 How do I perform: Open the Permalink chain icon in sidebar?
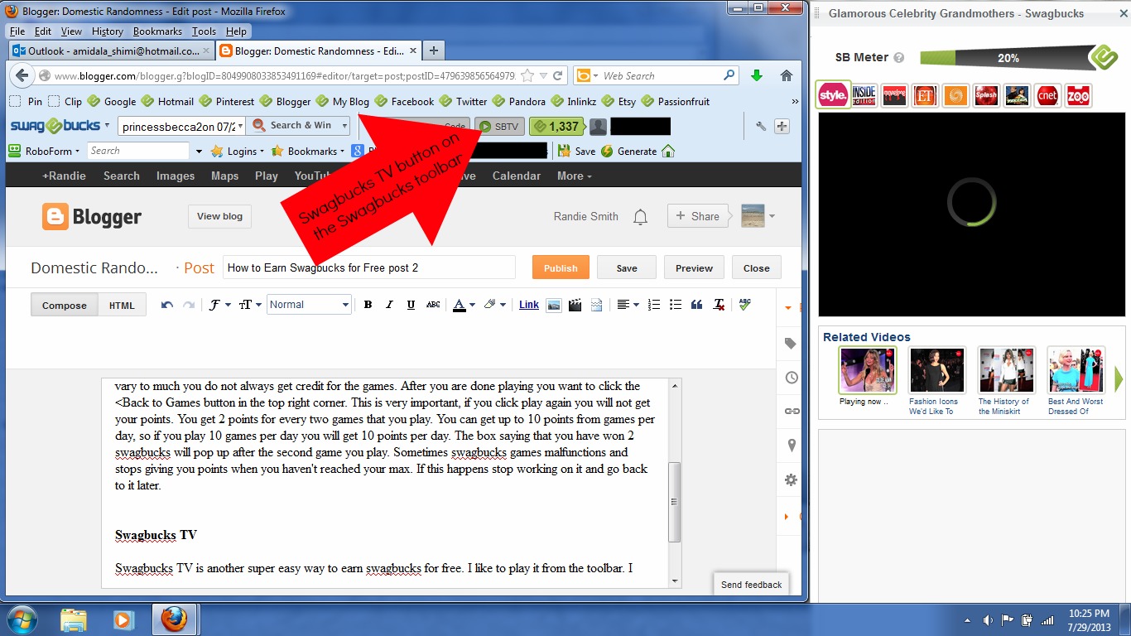(x=792, y=412)
